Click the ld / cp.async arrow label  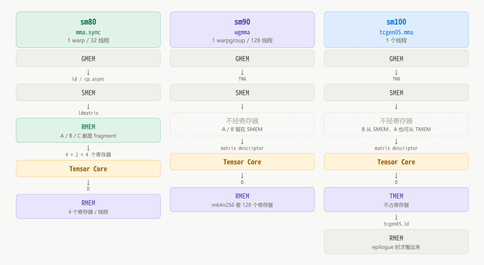point(88,79)
